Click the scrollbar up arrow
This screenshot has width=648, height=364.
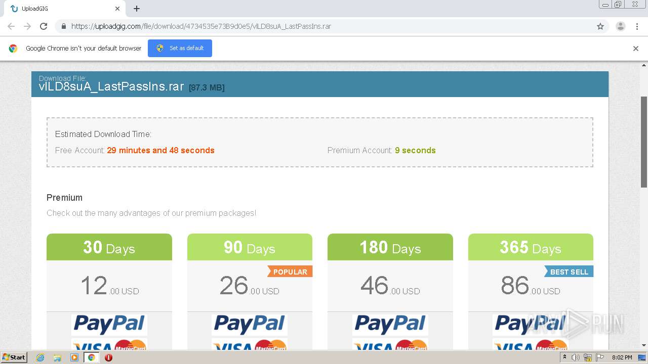click(x=644, y=65)
